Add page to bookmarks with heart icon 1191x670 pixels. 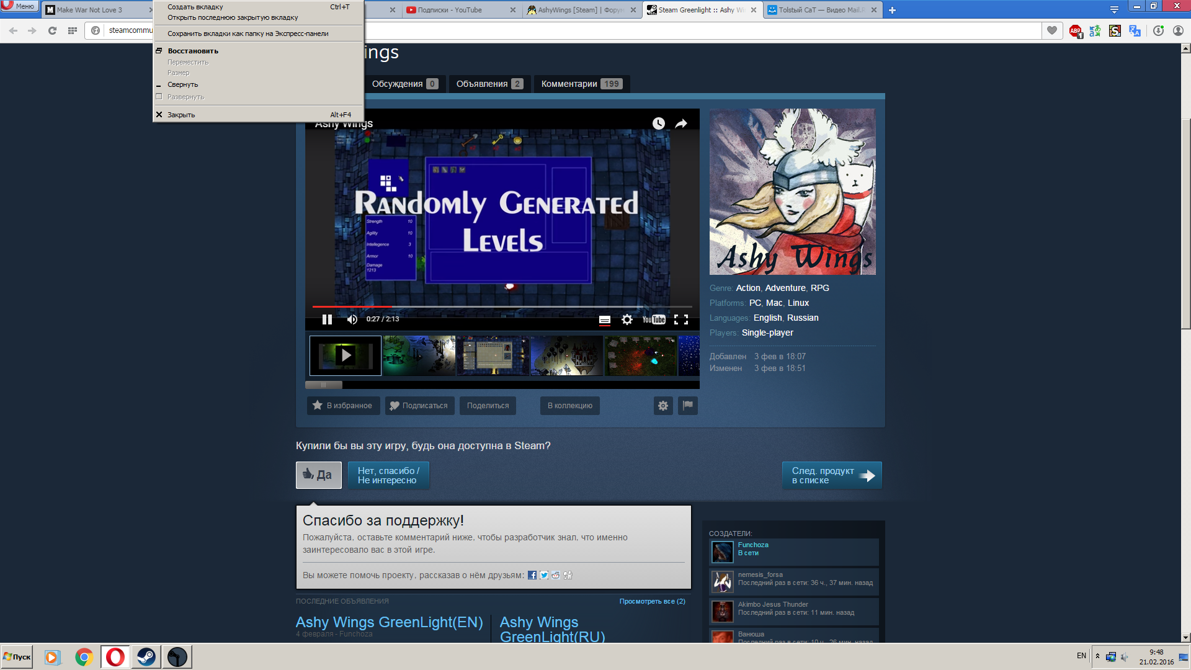pyautogui.click(x=1051, y=30)
